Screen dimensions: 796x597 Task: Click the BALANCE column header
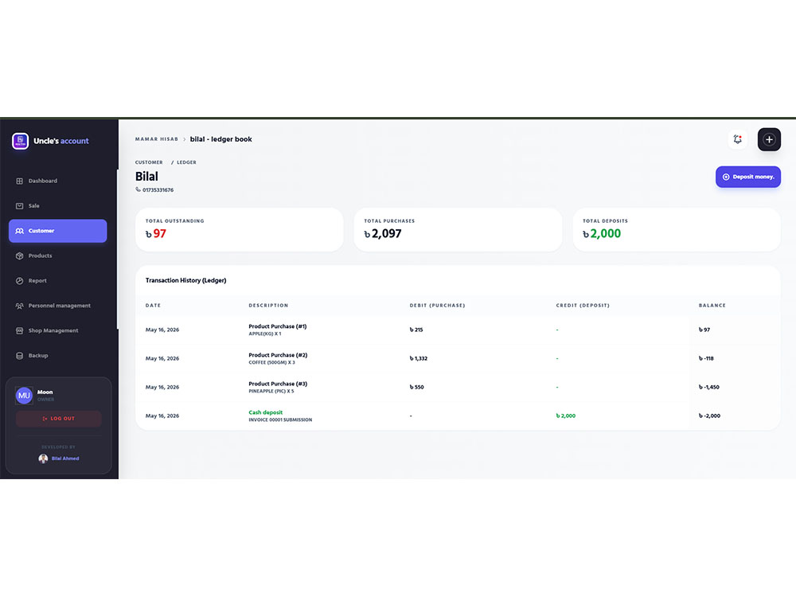712,306
